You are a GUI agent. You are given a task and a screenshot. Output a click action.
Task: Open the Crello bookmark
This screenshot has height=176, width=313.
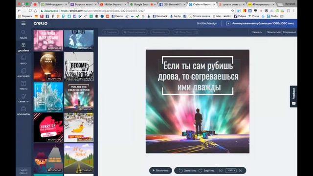point(272,16)
